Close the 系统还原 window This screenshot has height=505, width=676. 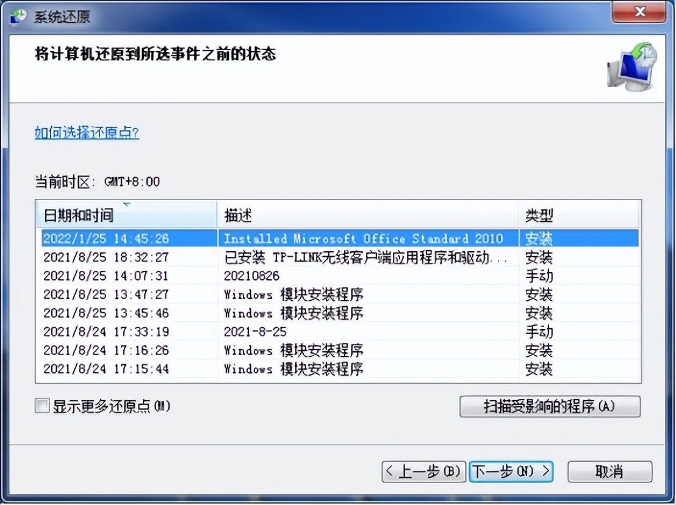[x=638, y=12]
